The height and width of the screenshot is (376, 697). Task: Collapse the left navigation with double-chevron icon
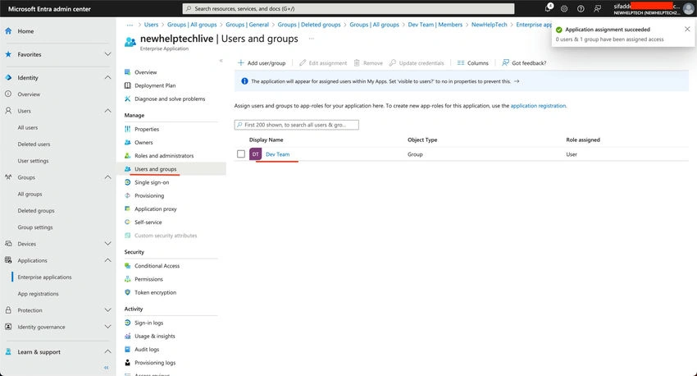[x=107, y=368]
